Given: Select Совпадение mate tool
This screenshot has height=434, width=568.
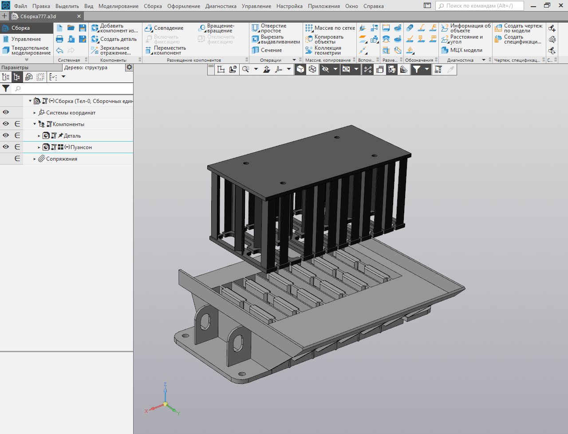Looking at the screenshot, I should click(x=164, y=28).
